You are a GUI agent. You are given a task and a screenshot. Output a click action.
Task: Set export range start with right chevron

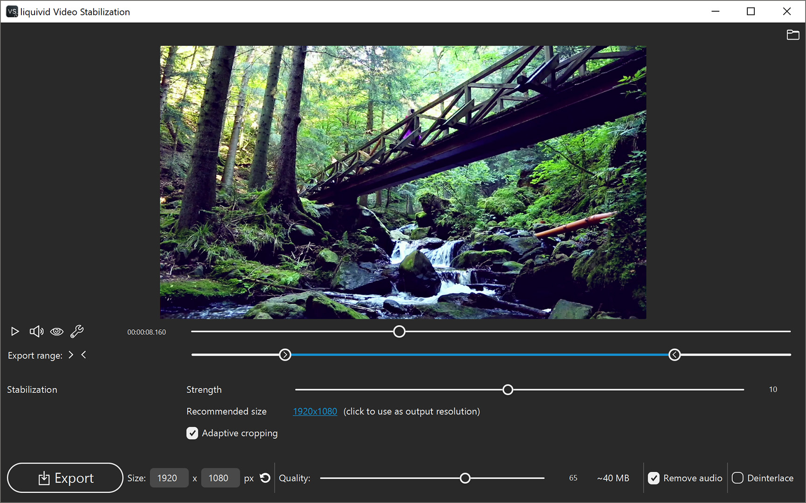[70, 354]
